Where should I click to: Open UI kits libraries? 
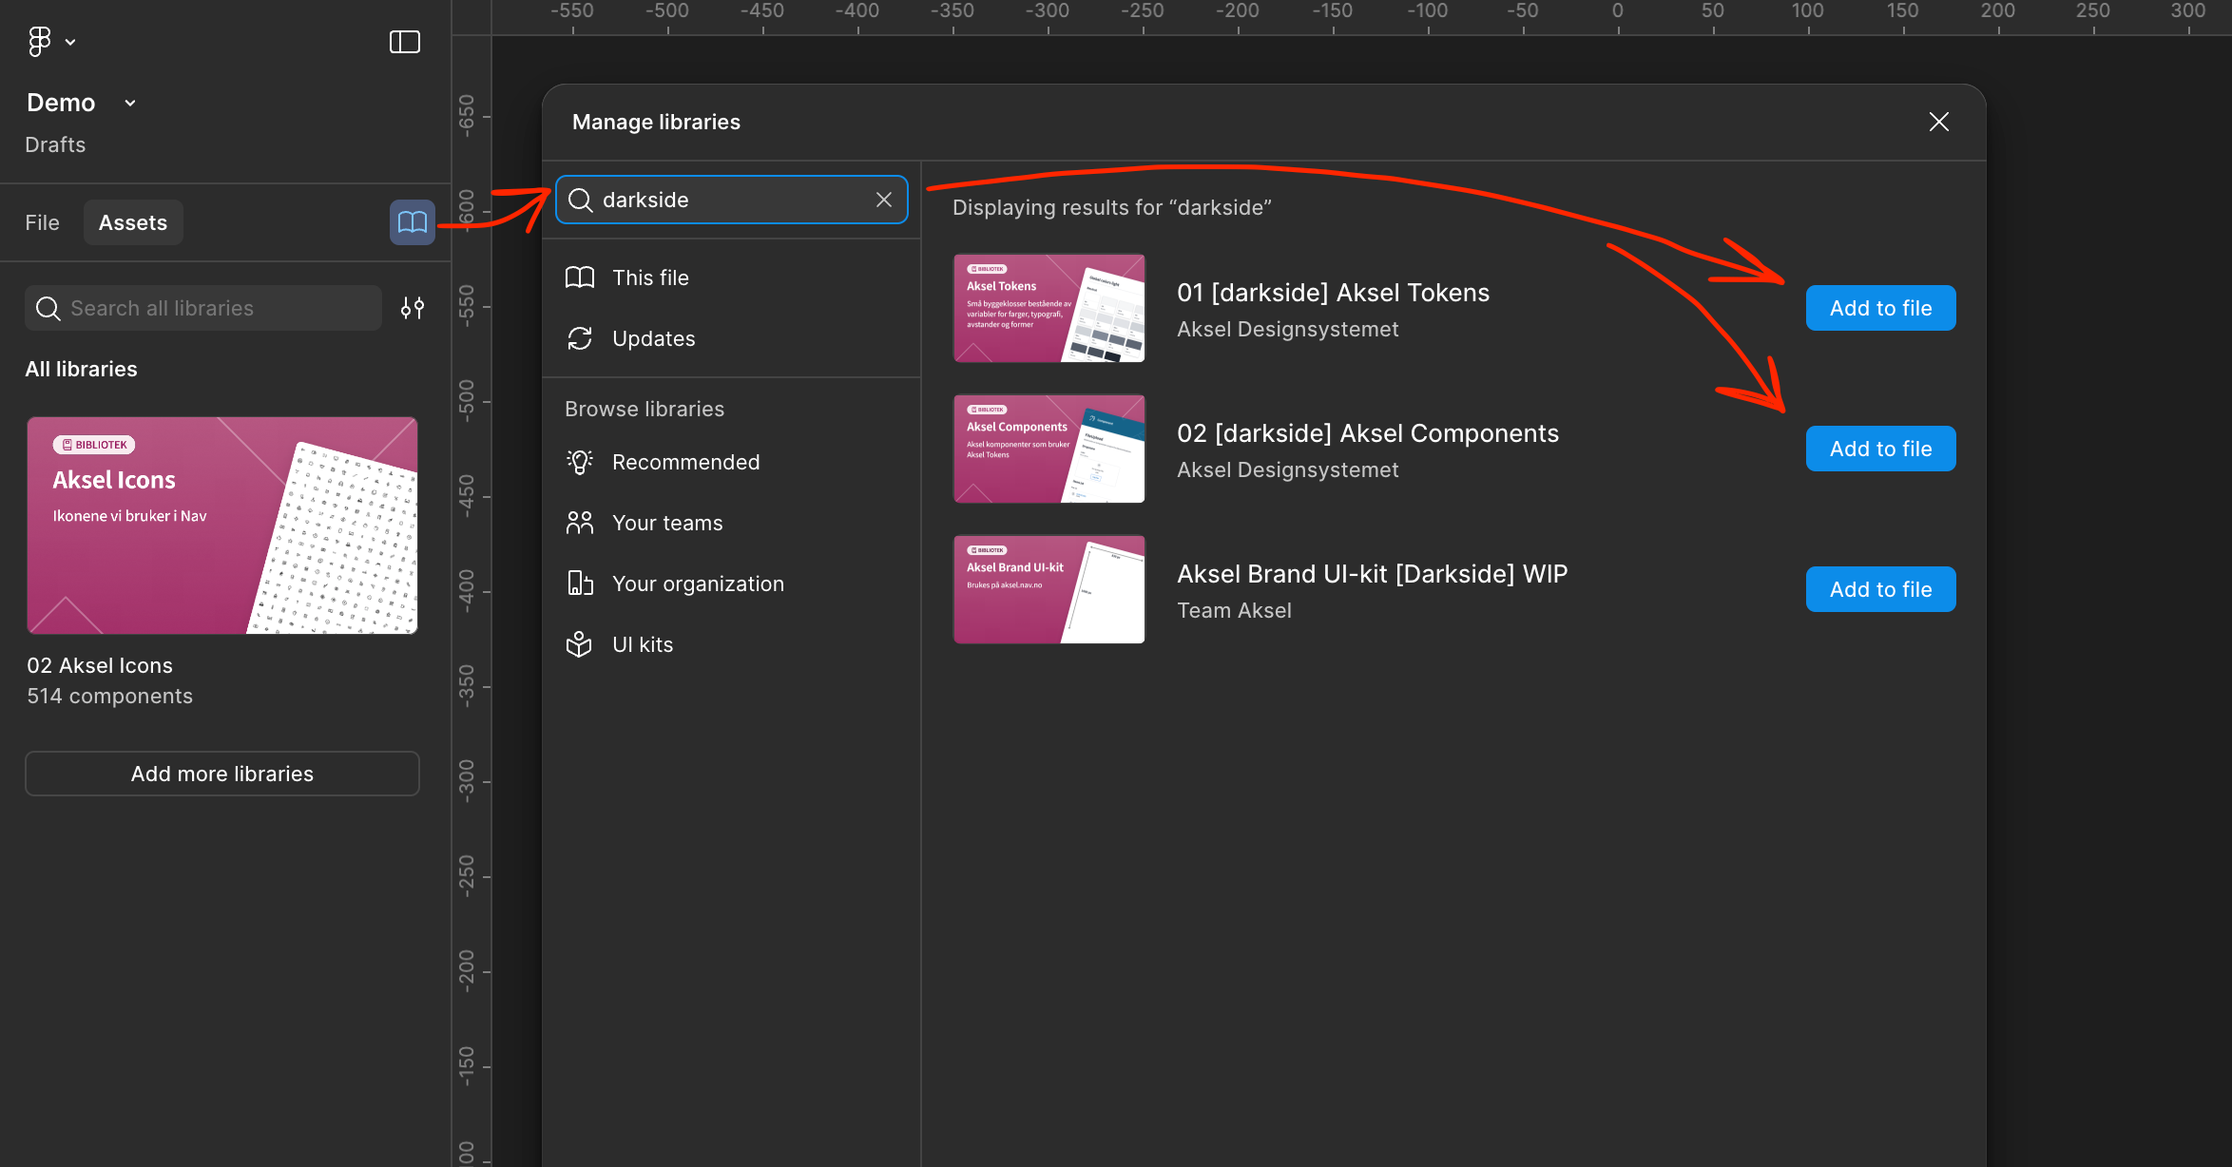tap(643, 644)
